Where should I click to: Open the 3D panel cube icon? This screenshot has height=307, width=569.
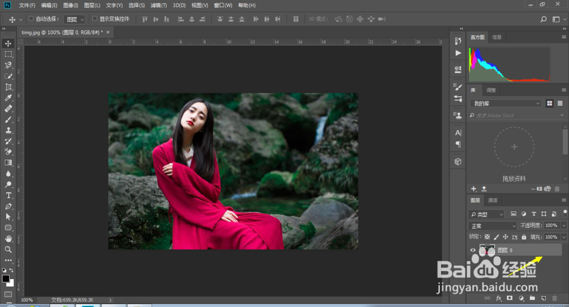[x=458, y=162]
